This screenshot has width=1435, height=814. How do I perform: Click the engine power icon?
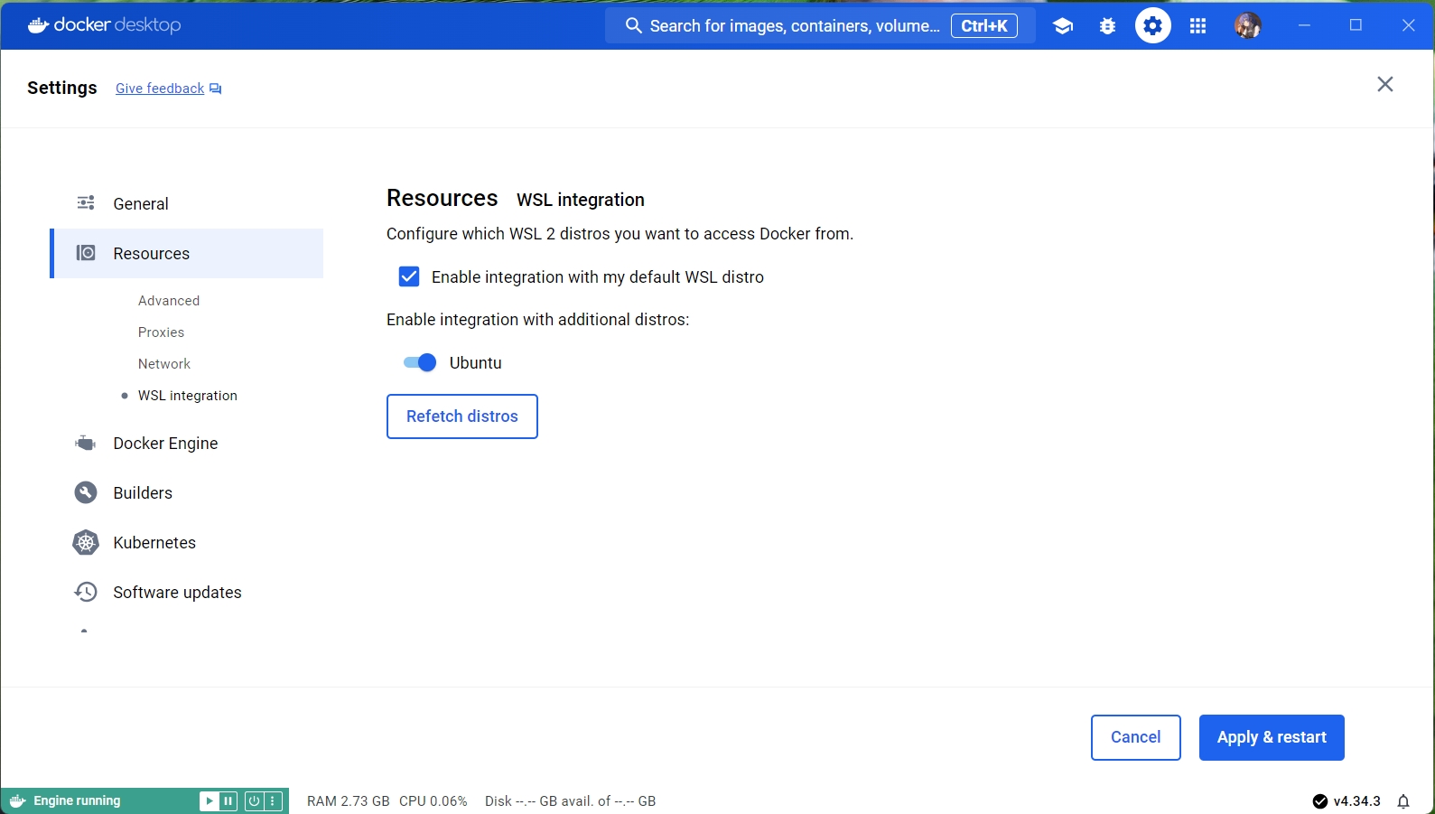(254, 800)
